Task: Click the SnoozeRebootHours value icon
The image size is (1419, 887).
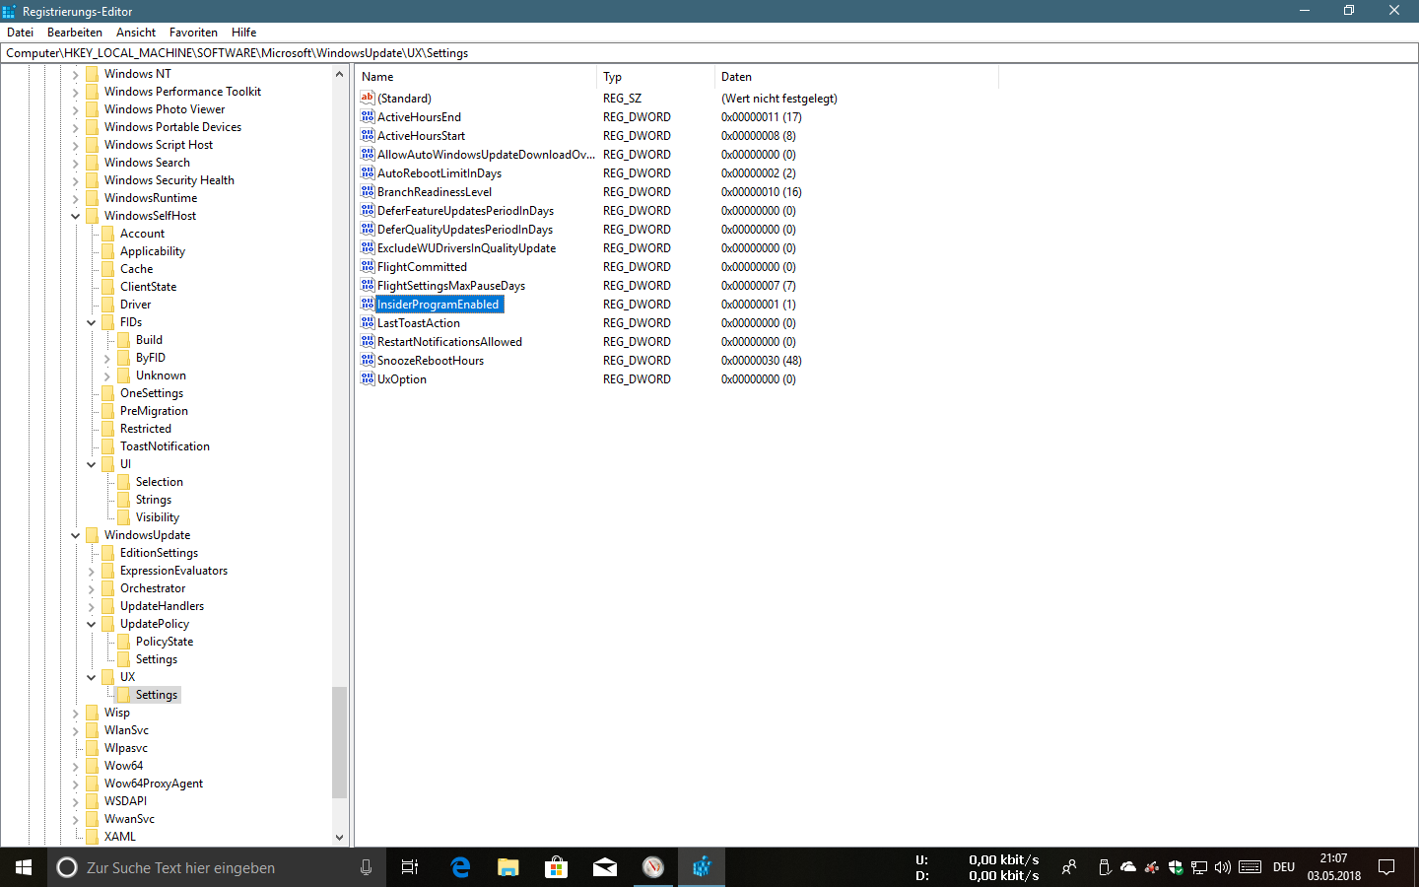Action: tap(368, 360)
